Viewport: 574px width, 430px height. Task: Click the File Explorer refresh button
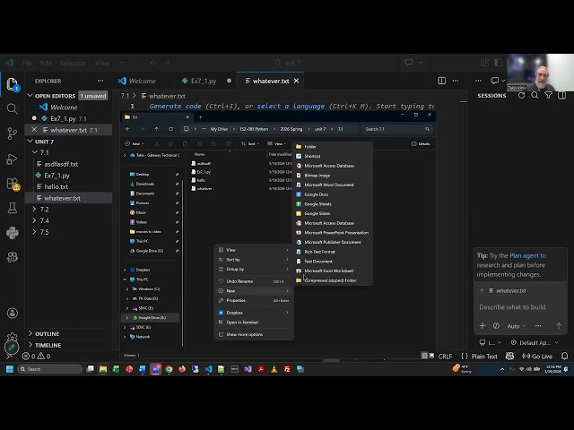(x=170, y=129)
